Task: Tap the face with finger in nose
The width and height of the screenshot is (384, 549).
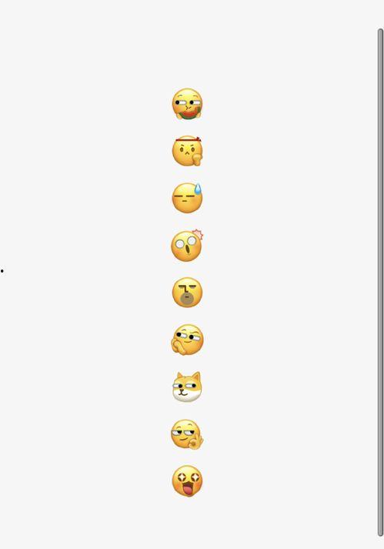Action: (x=187, y=293)
